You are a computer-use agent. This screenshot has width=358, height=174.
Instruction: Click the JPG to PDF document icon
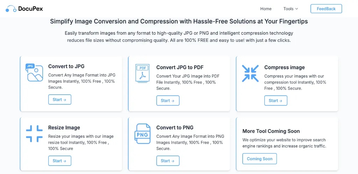tap(142, 73)
